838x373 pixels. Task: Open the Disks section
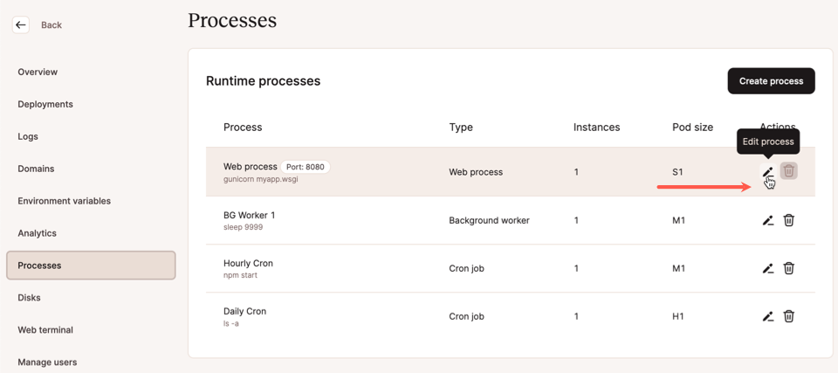[29, 298]
